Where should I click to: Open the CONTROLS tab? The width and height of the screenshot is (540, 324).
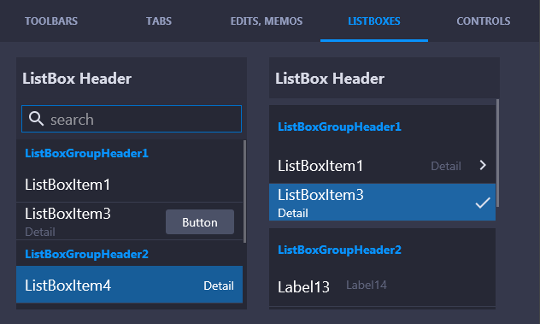[x=484, y=21]
